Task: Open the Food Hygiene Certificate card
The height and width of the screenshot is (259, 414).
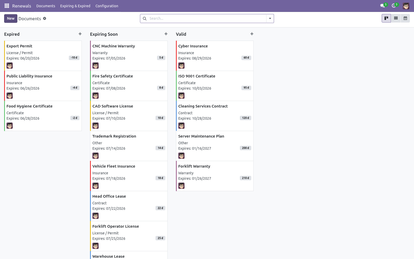Action: (x=43, y=116)
